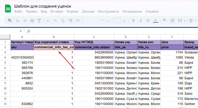The height and width of the screenshot is (108, 198).
Task: Open the Файл menu
Action: click(18, 12)
